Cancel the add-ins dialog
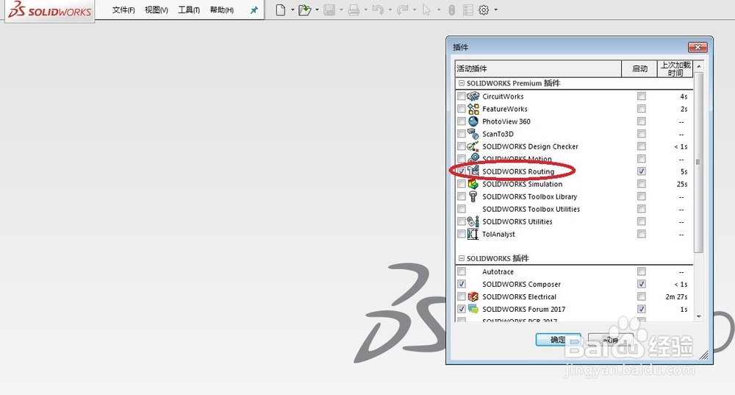 pos(610,340)
